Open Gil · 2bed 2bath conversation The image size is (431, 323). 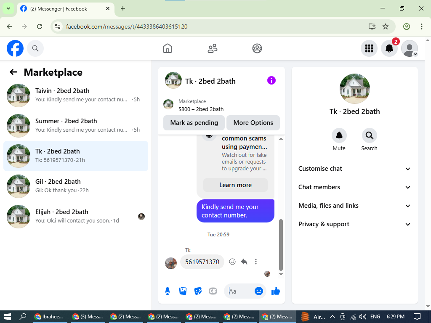76,186
